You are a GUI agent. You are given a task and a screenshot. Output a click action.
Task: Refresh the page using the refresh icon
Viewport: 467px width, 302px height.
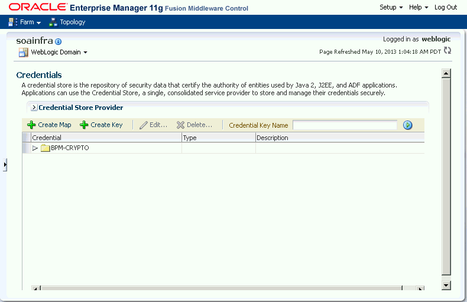point(447,51)
